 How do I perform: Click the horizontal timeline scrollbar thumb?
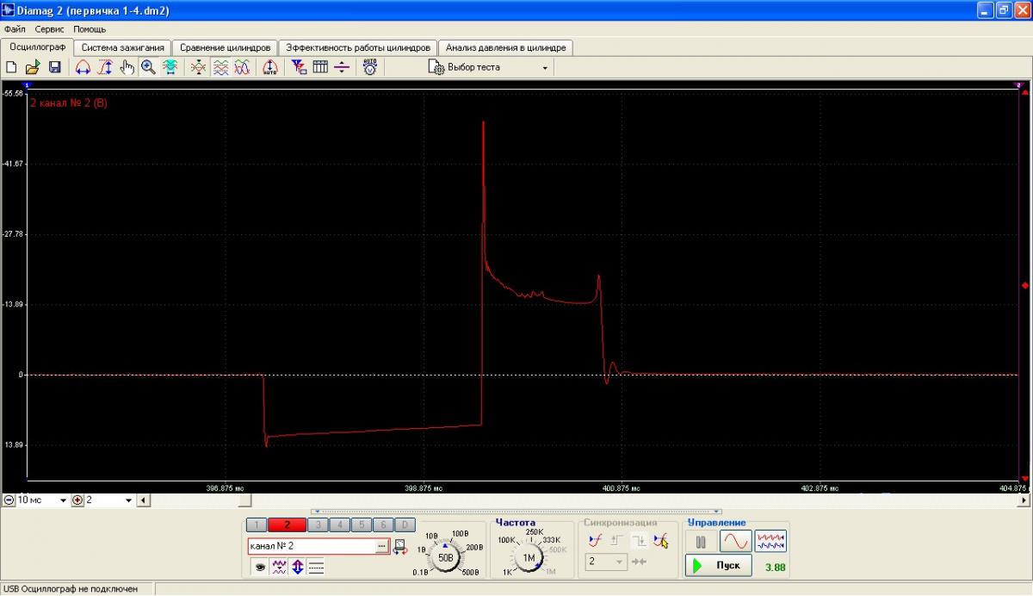point(245,500)
